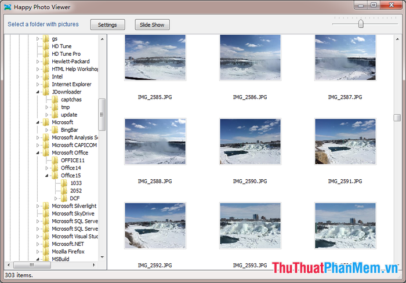The height and width of the screenshot is (283, 406).
Task: Click the HTML Help Workshop folder icon
Action: (x=46, y=69)
